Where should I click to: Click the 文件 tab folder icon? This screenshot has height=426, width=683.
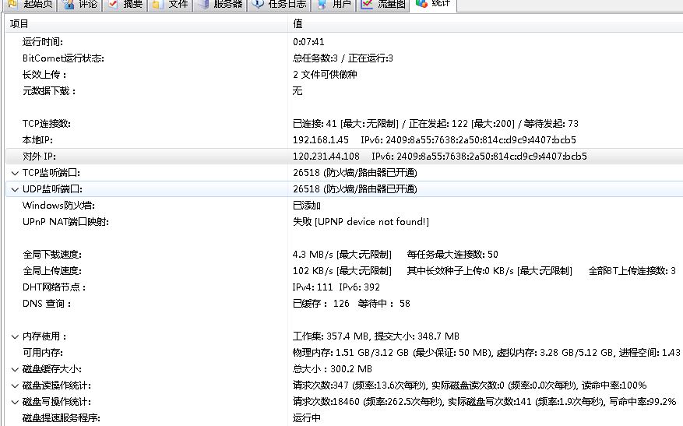point(157,4)
